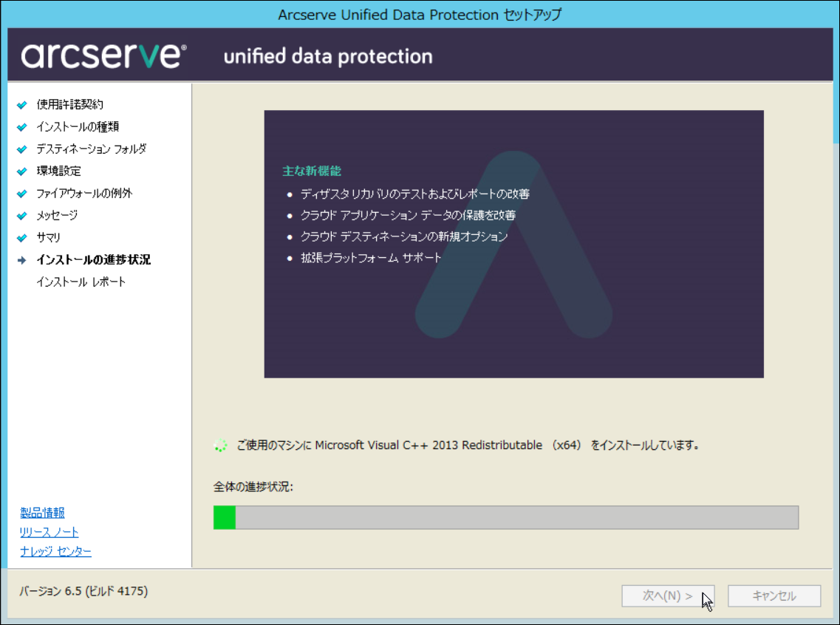The height and width of the screenshot is (625, 840).
Task: Click the 次へ(N) > button
Action: point(668,595)
